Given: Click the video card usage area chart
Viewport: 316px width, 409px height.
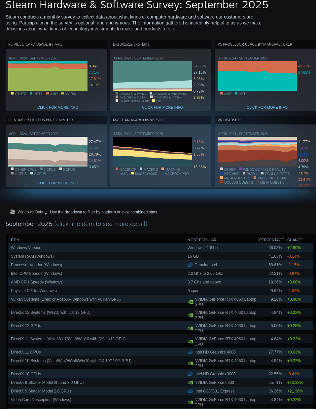Looking at the screenshot, I should (x=48, y=76).
